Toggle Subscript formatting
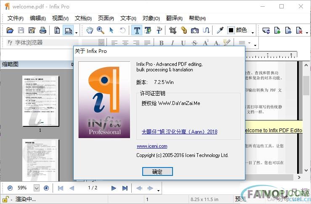Screen dimensions: 311x204 [x=216, y=43]
